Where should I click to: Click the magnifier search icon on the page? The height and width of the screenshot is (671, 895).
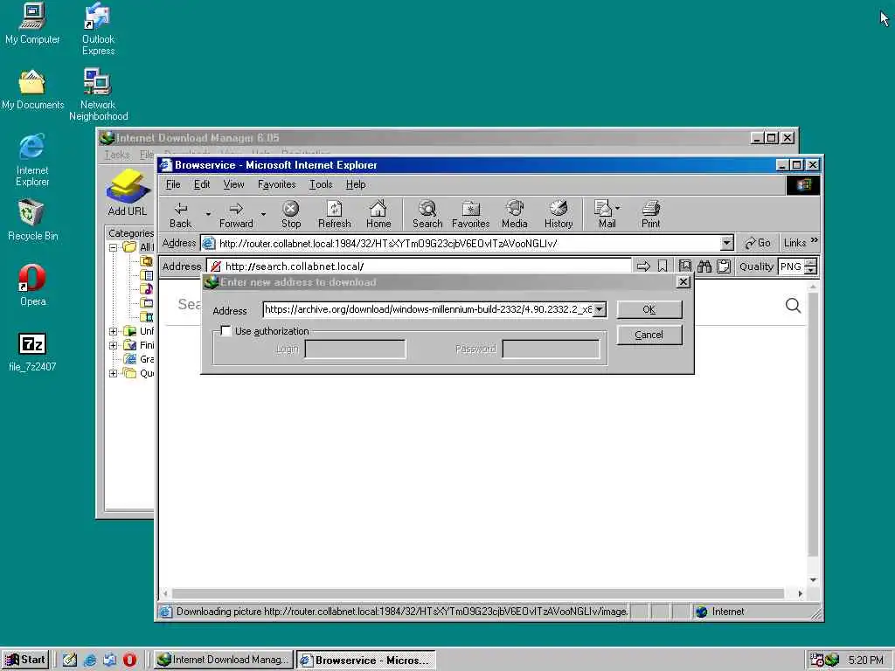(x=793, y=305)
